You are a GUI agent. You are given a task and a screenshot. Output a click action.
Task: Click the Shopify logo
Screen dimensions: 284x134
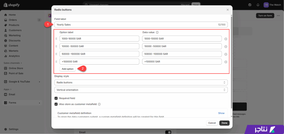11,5
